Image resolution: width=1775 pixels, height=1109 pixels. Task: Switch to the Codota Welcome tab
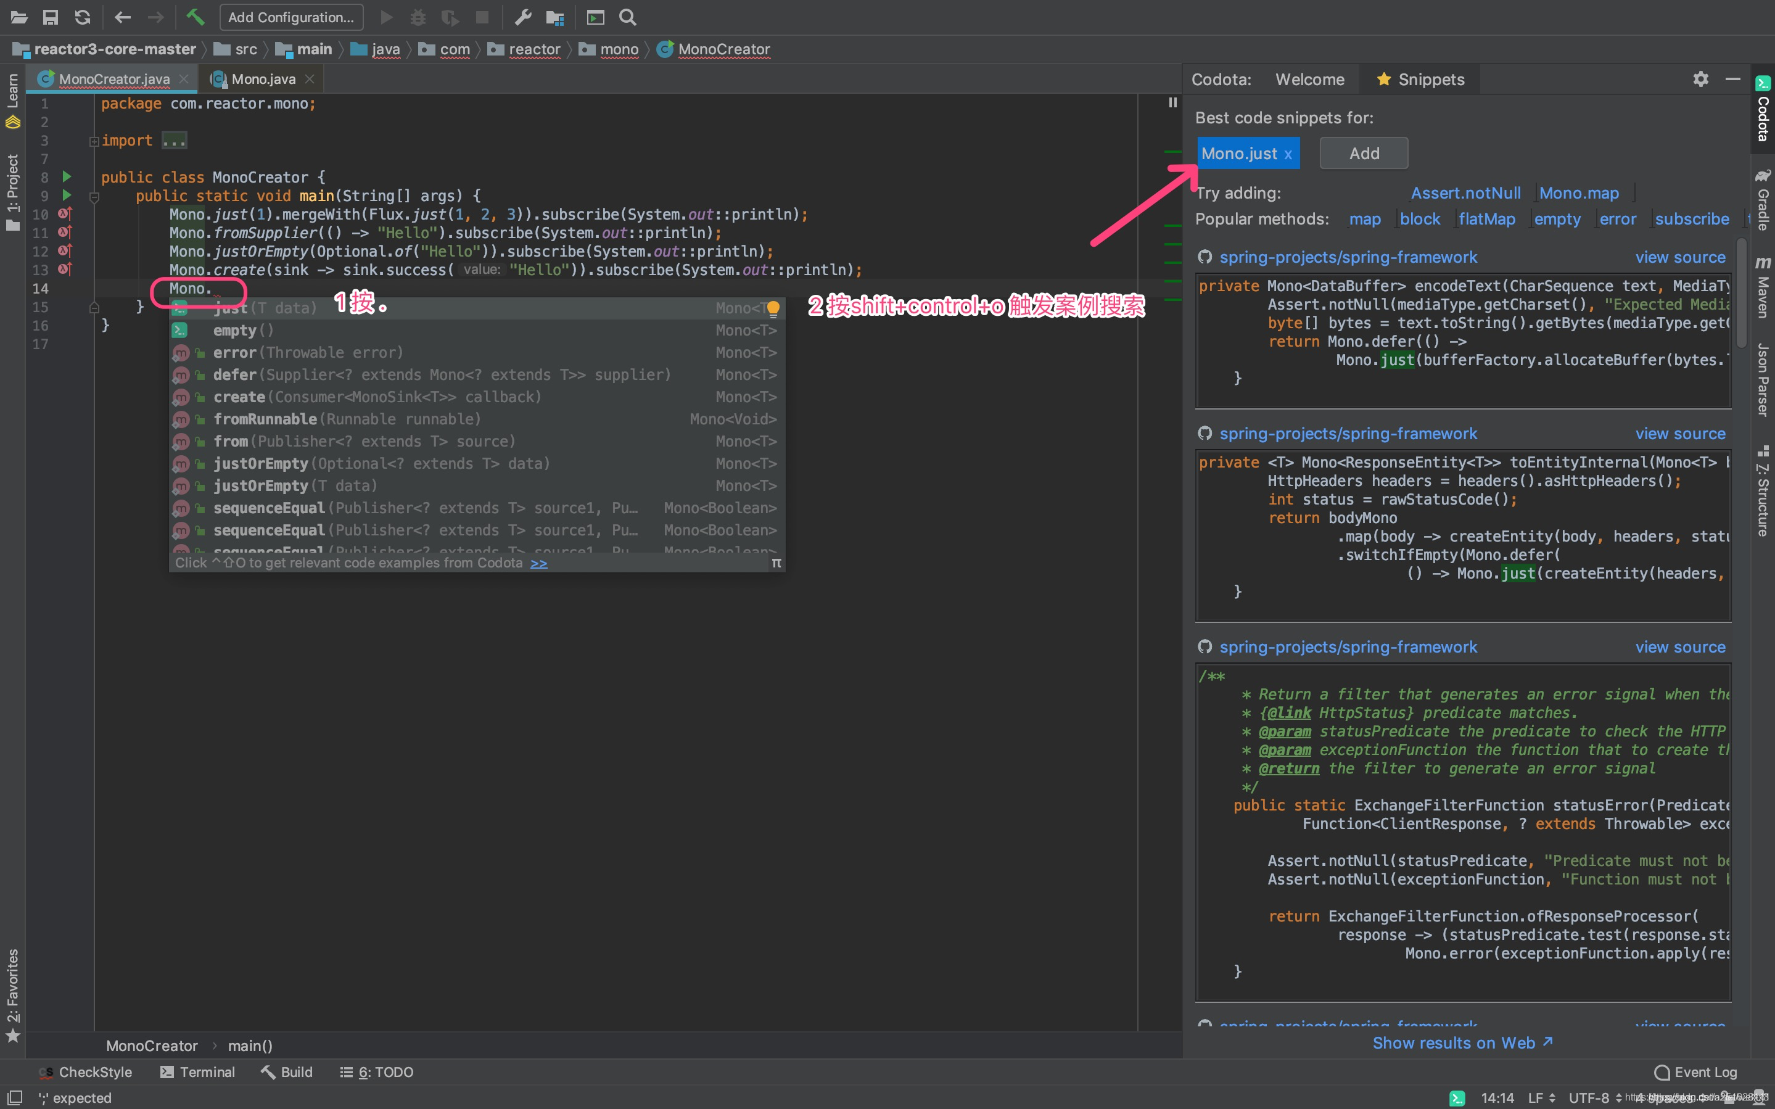(1309, 79)
